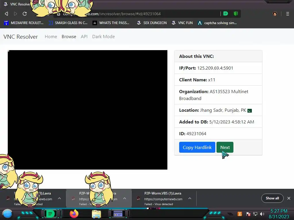Click the green Next button

point(225,147)
